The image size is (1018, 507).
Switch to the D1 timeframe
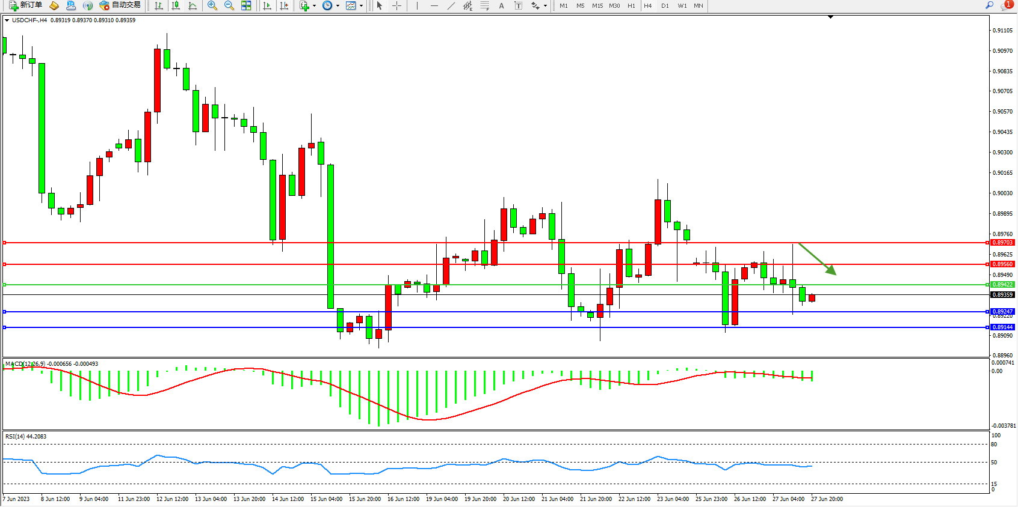665,6
